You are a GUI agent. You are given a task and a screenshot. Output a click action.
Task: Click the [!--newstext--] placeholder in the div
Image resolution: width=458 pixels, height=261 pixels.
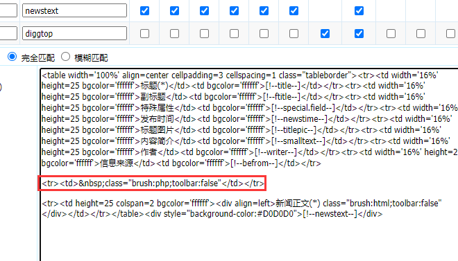tap(330, 214)
